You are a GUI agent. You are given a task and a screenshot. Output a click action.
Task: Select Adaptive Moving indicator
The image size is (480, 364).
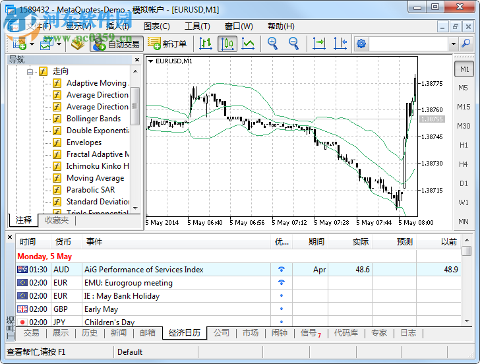click(97, 83)
